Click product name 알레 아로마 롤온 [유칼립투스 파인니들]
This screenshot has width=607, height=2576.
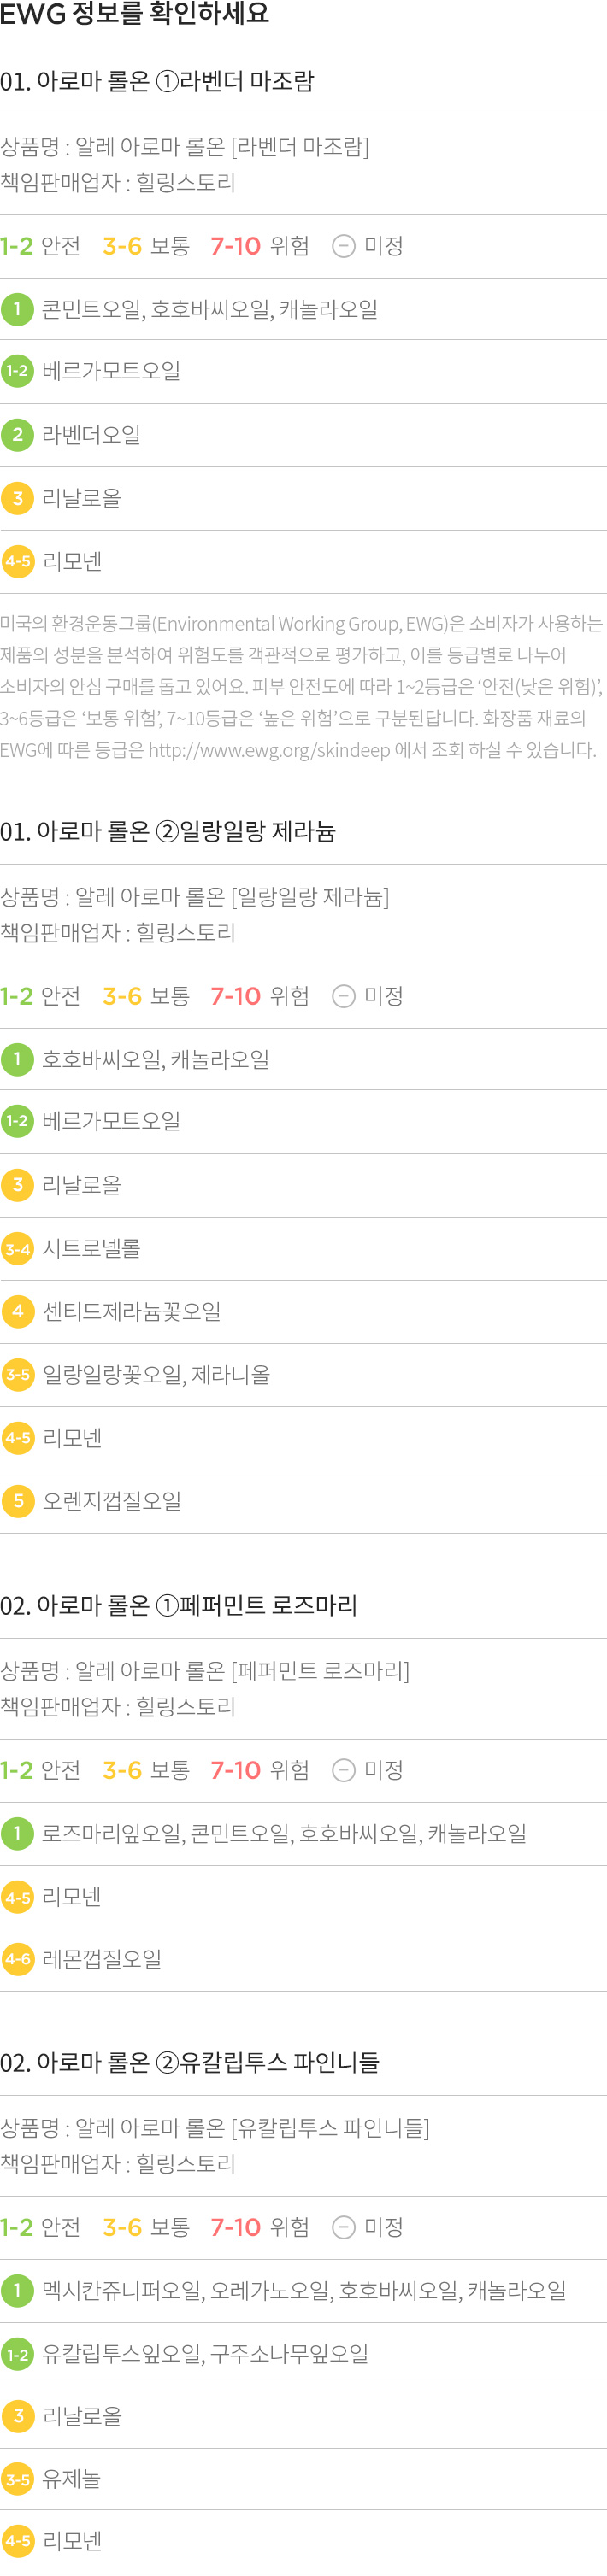pyautogui.click(x=215, y=2128)
